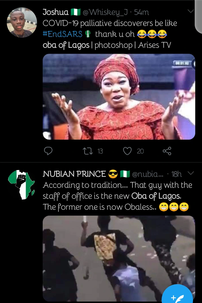Open @Whiskey_J handle profile
Image resolution: width=202 pixels, height=303 pixels.
(x=106, y=12)
